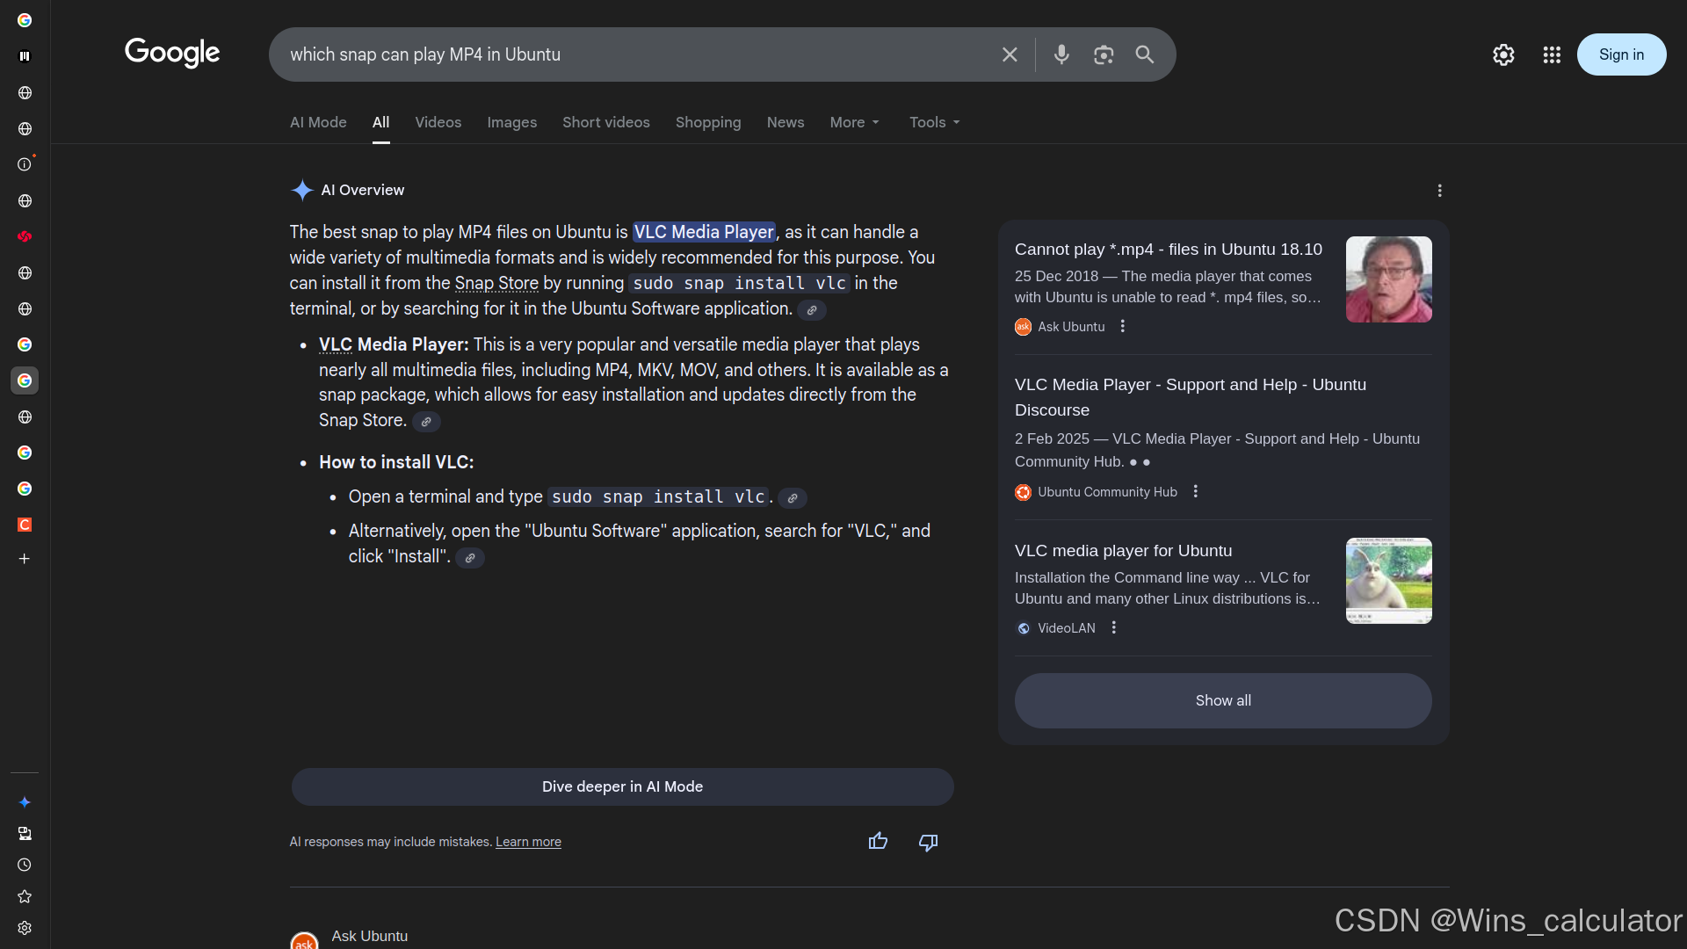Click the VLC media player Ubuntu thumbnail
Viewport: 1687px width, 949px height.
[1388, 581]
